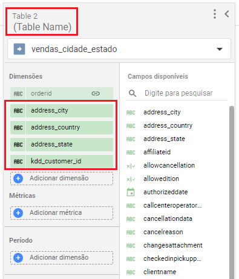
Task: Open the three-dot more options menu
Action: coord(215,14)
